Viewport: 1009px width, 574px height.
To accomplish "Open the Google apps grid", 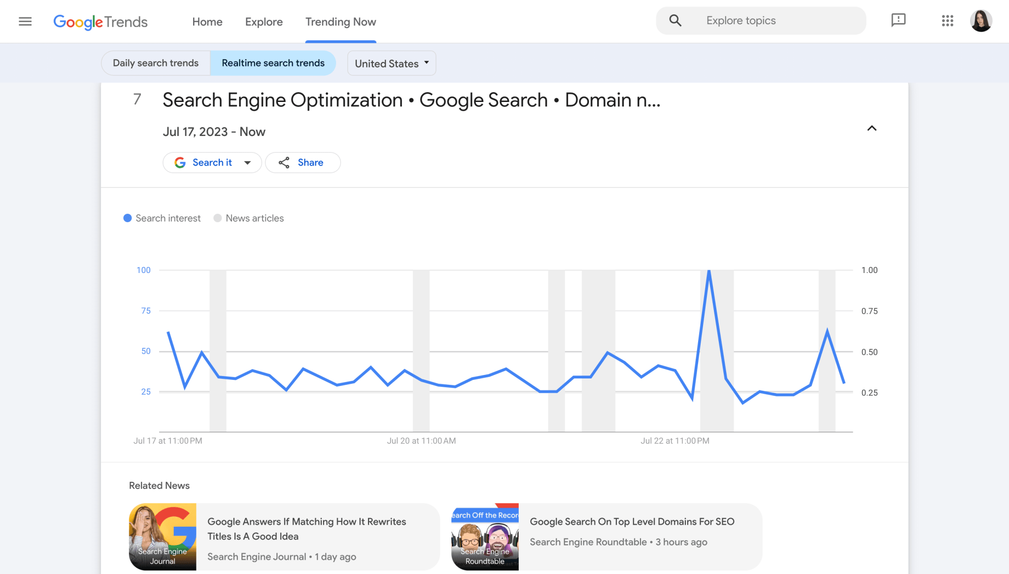I will [947, 21].
